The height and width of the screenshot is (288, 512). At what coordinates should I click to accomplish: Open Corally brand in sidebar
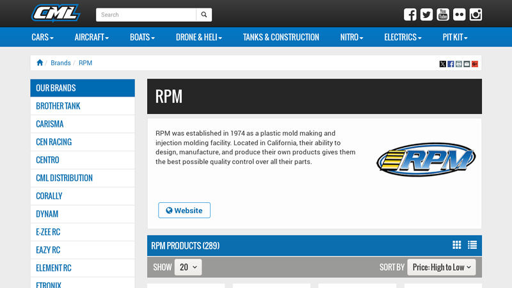(83, 196)
